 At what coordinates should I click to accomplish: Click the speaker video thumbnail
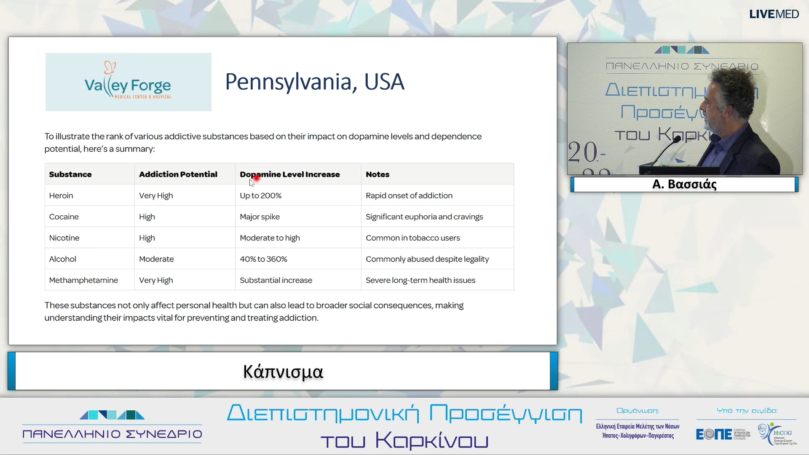coord(684,109)
